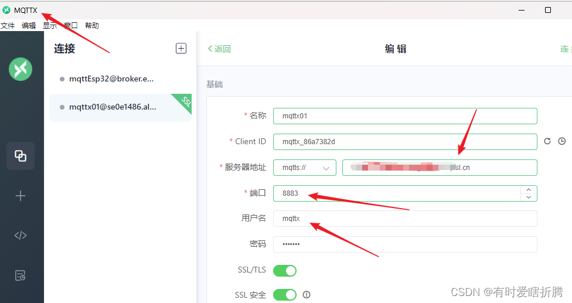This screenshot has height=303, width=572.
Task: Click the MQTTX logo in the sidebar
Action: [21, 69]
